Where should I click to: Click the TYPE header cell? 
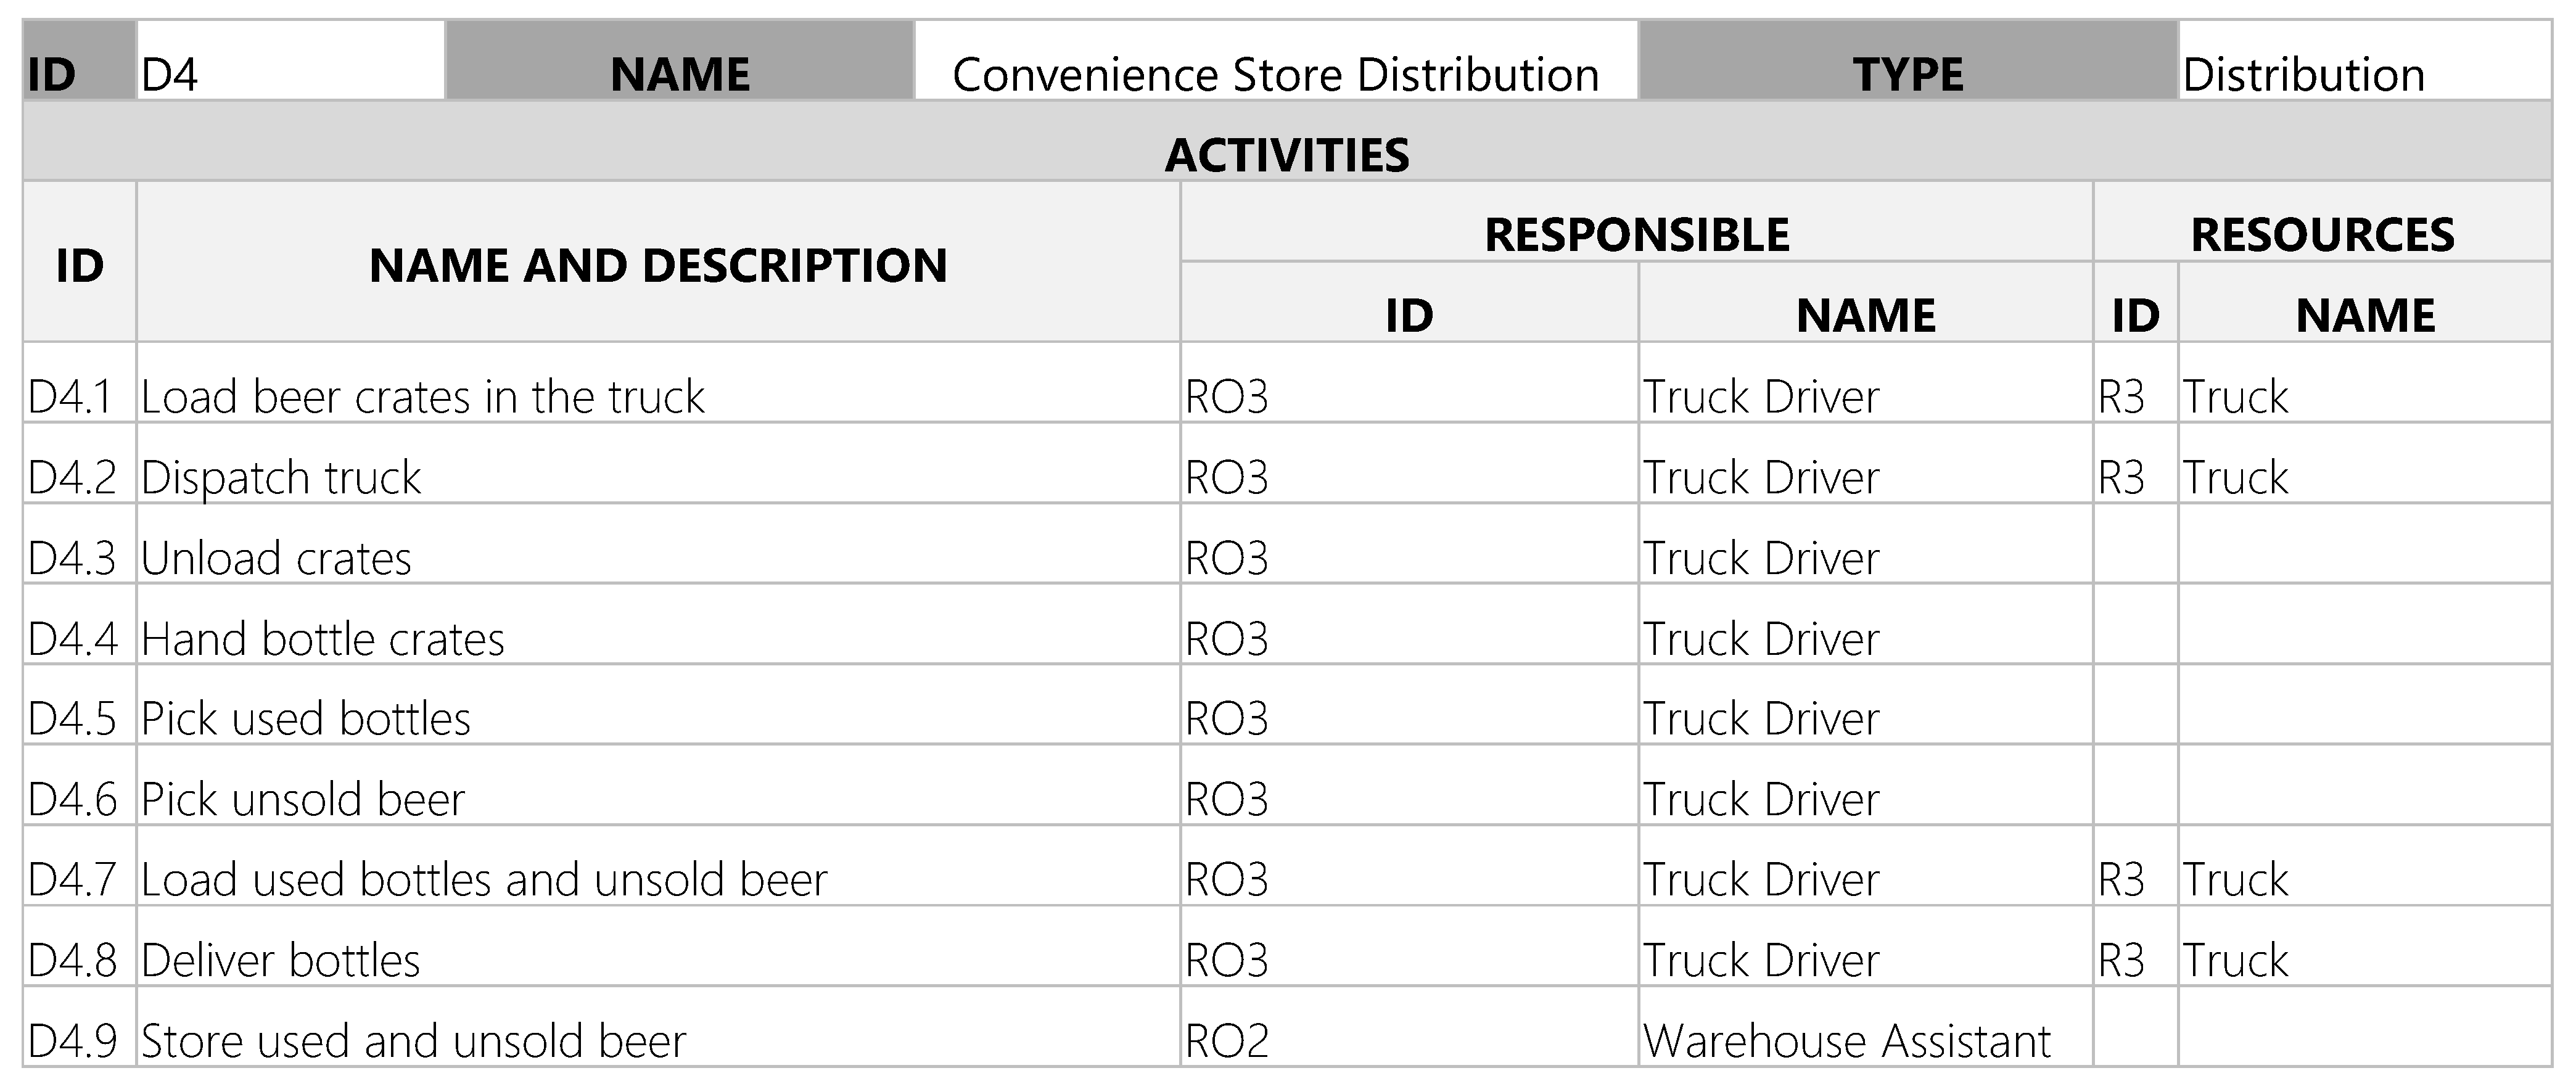(1907, 74)
